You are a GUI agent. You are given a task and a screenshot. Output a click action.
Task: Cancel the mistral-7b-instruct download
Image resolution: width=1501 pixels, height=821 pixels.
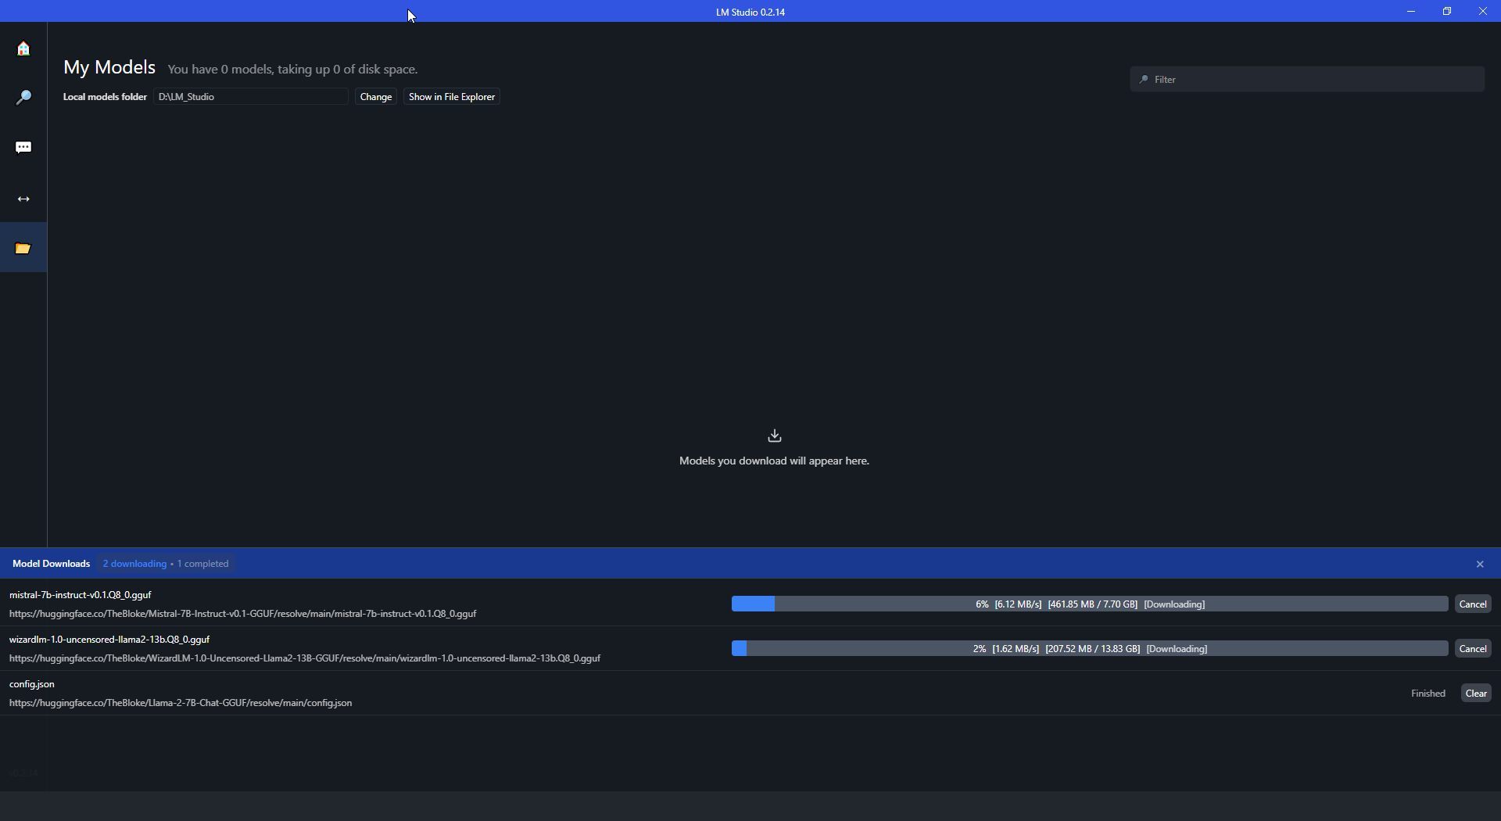pos(1473,604)
